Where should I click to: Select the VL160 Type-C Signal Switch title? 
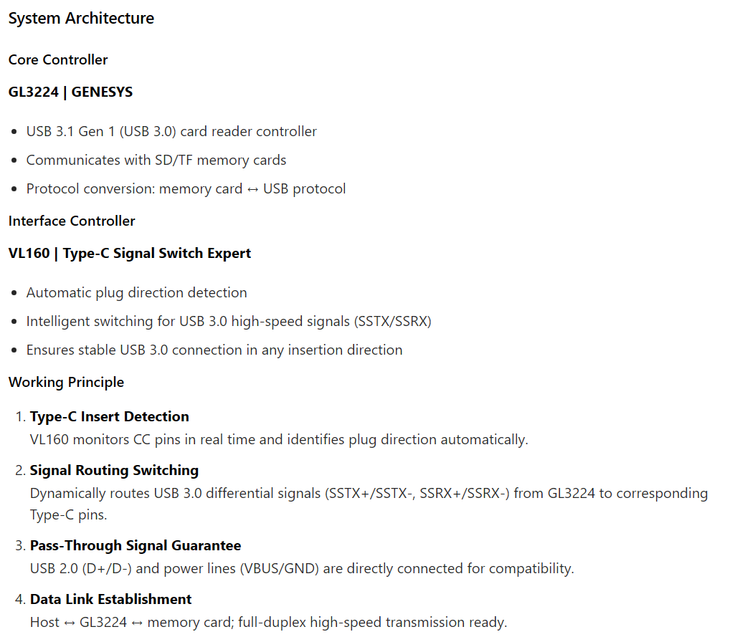130,253
